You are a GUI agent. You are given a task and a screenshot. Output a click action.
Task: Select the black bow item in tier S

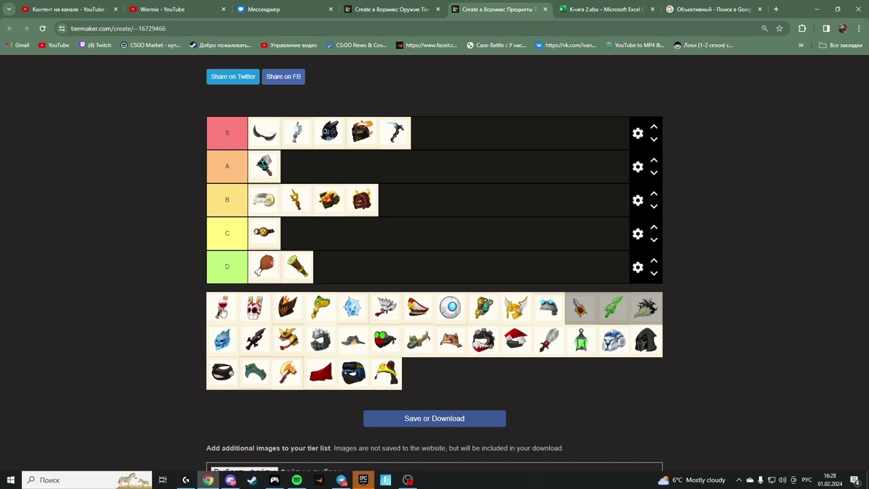coord(264,133)
